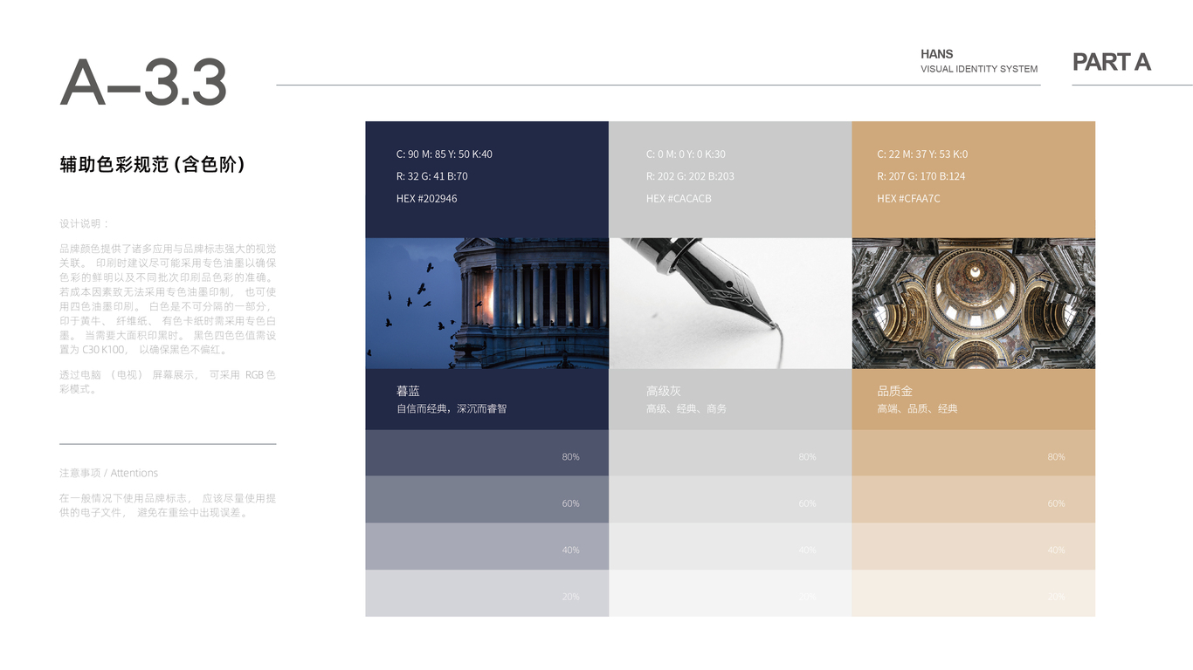Click the '品质金' color name
Viewport: 1193px width, 670px height.
coord(895,392)
